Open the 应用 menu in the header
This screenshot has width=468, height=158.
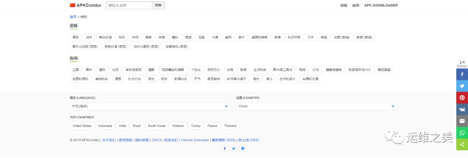tap(355, 5)
